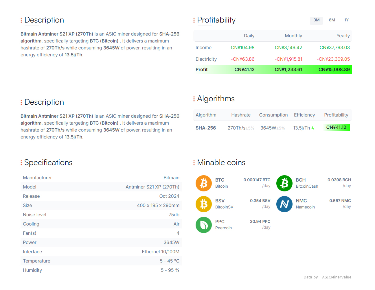Open the BTC coin name link
This screenshot has width=375, height=290.
[x=220, y=180]
